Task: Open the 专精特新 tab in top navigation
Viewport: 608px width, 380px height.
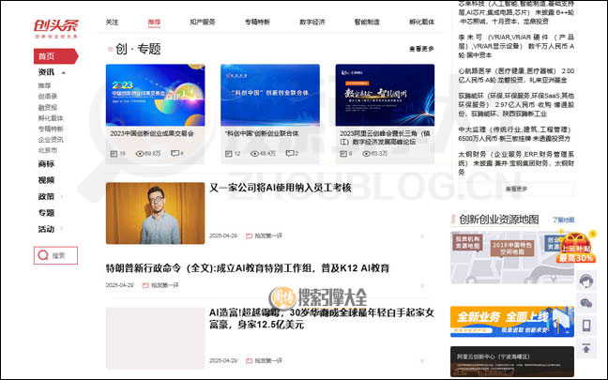Action: 257,23
